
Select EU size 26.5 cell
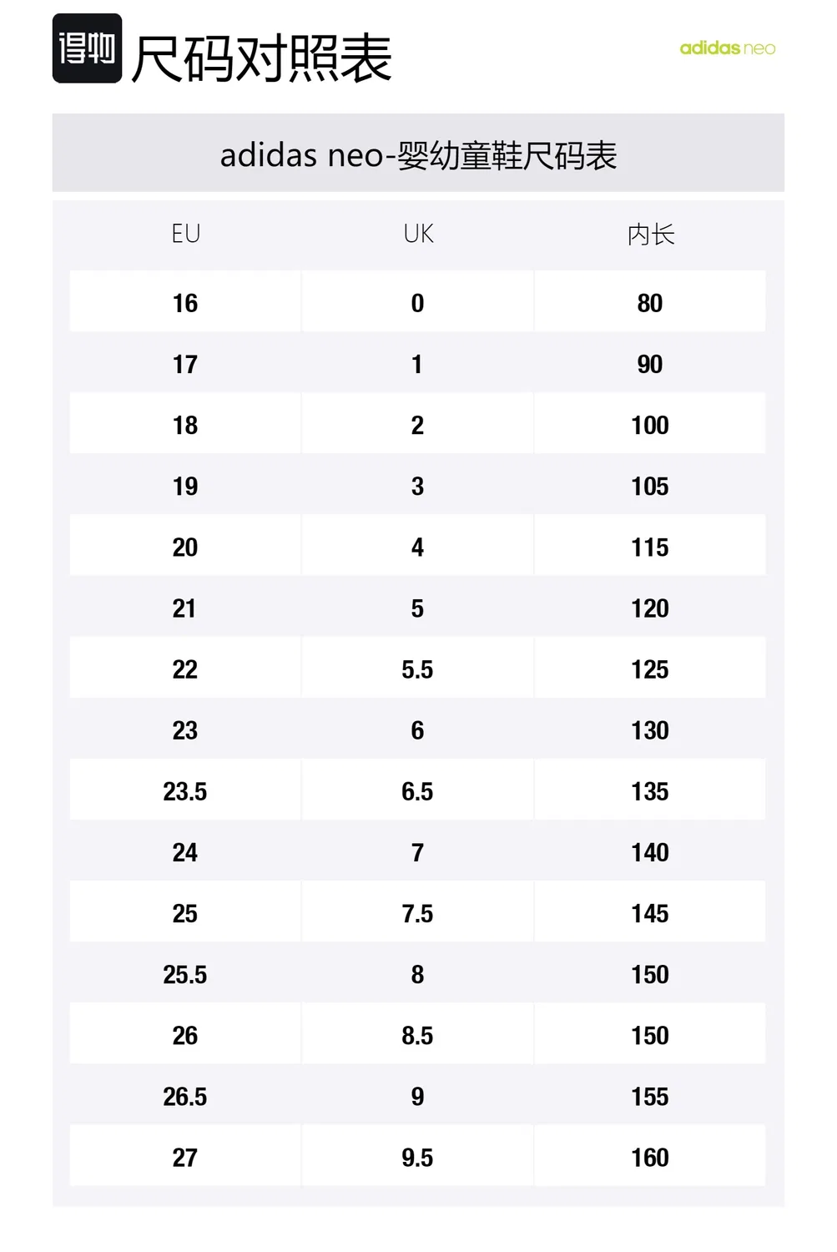tap(185, 1096)
